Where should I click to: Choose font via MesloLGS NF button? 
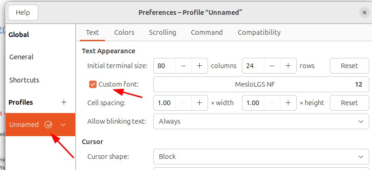[261, 84]
